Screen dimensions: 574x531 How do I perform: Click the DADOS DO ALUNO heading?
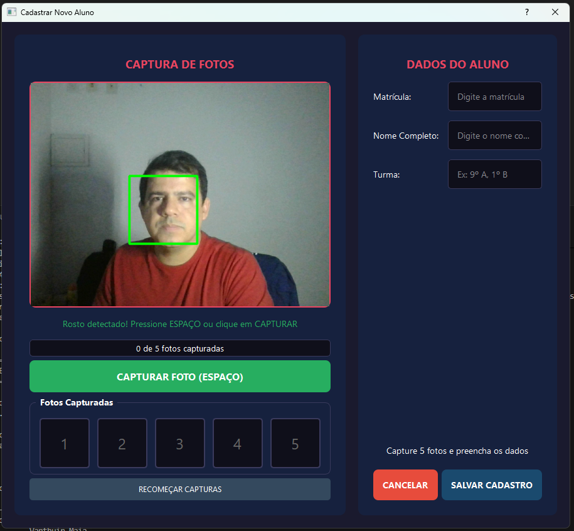pos(457,65)
